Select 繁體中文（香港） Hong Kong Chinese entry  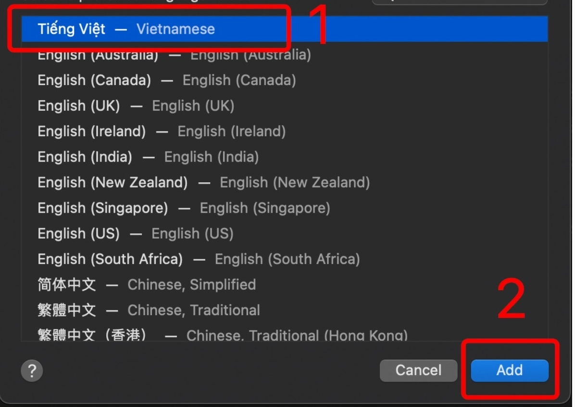point(92,334)
